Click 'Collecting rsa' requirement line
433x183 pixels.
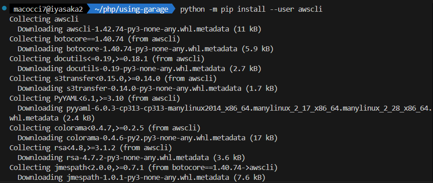coord(90,147)
